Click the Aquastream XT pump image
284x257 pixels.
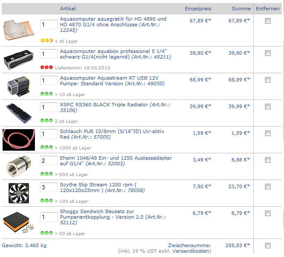[x=19, y=87]
